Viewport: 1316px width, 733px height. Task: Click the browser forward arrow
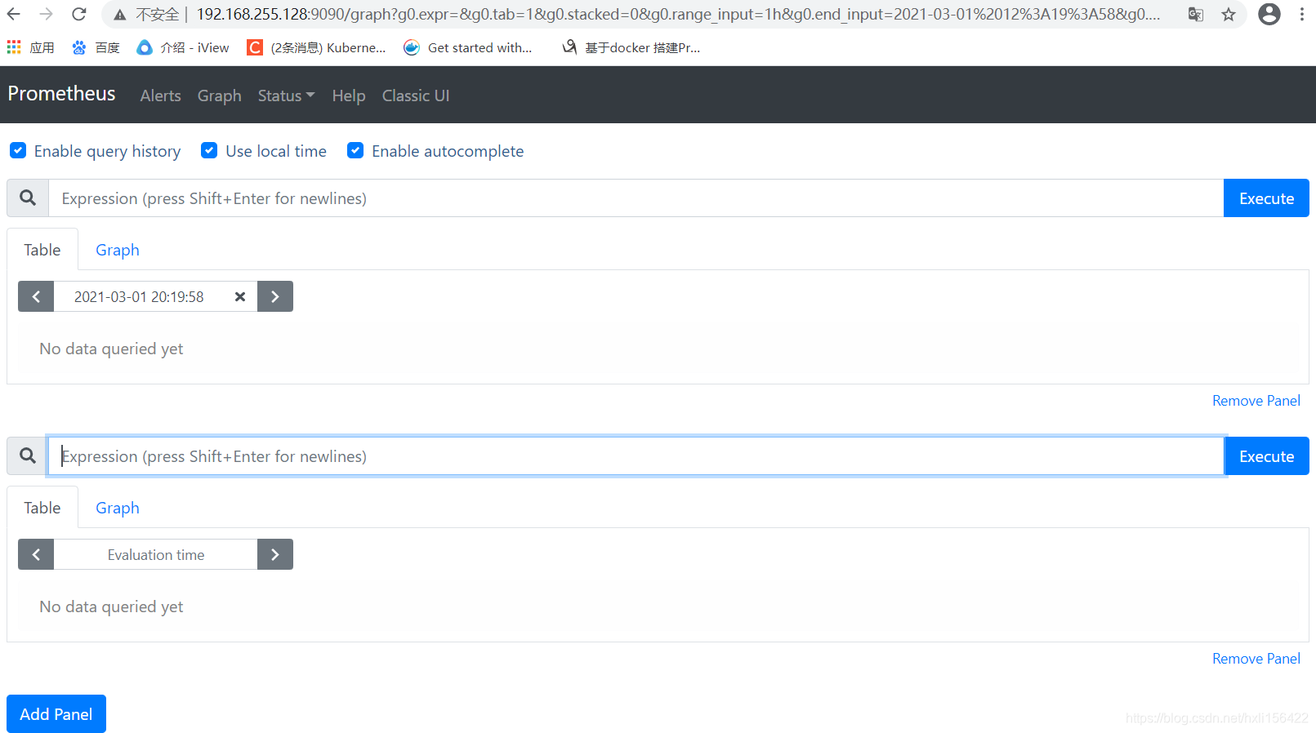[47, 14]
